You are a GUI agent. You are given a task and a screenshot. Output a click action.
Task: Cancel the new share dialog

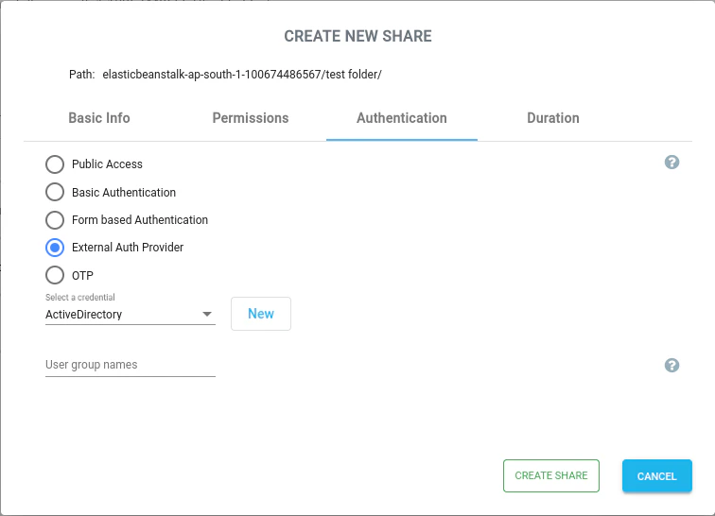point(656,475)
